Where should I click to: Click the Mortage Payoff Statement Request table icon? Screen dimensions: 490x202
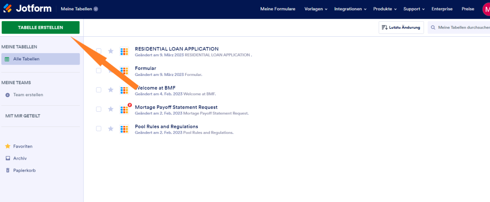tap(124, 109)
